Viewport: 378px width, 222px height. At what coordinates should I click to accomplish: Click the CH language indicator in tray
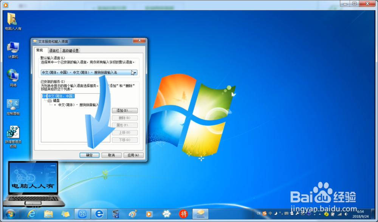(x=259, y=213)
